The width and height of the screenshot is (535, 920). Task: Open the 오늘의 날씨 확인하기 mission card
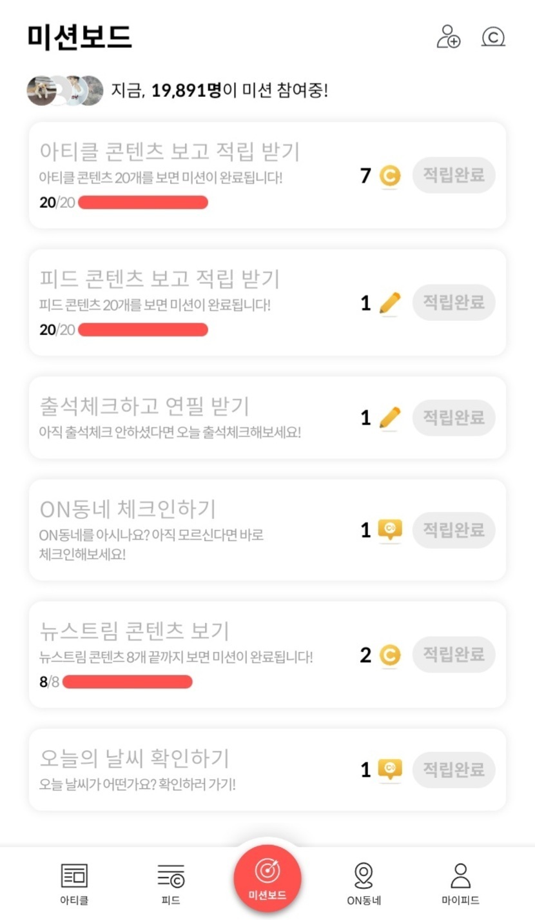point(193,769)
